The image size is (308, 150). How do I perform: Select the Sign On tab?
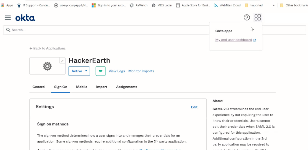point(61,87)
